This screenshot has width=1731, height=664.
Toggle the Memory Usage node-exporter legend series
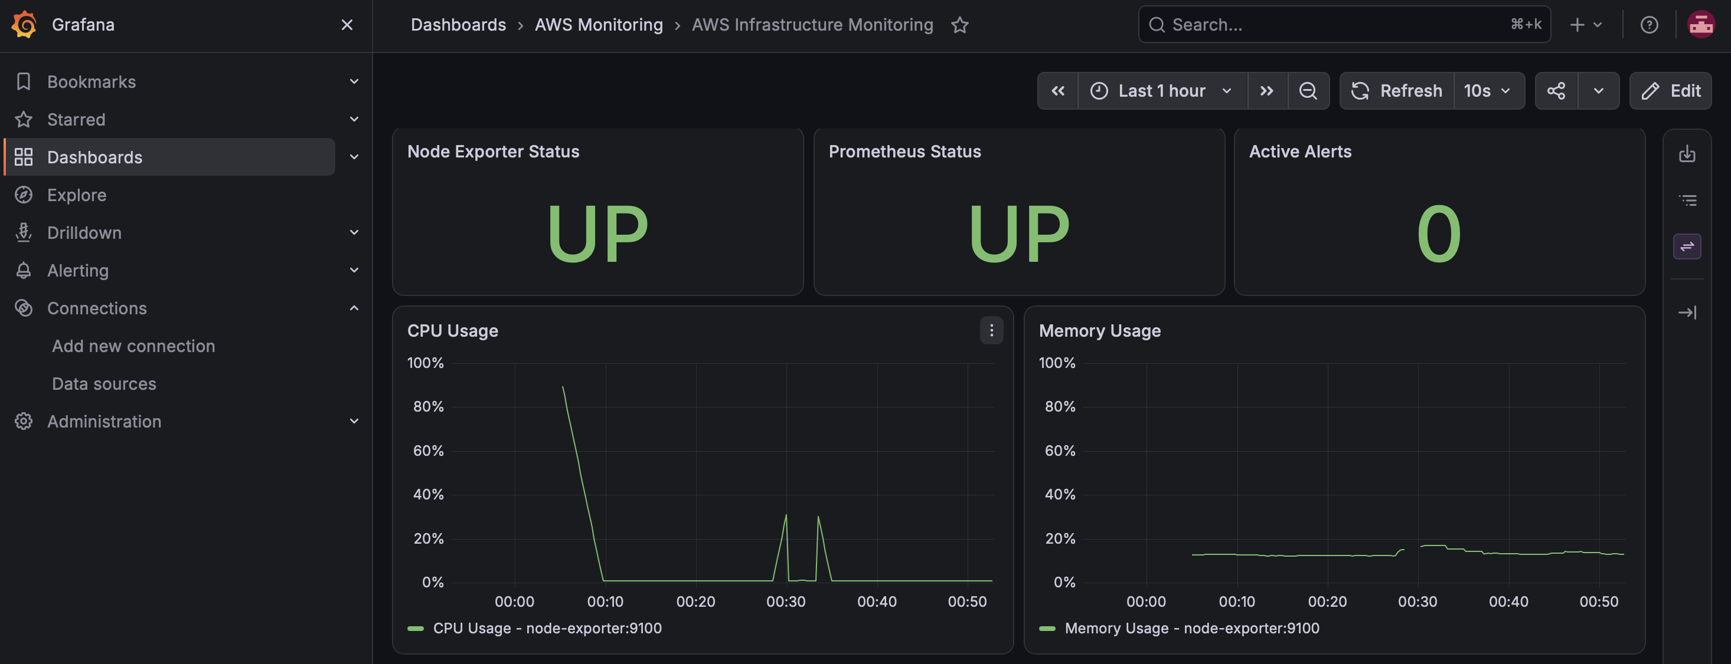pos(1191,629)
